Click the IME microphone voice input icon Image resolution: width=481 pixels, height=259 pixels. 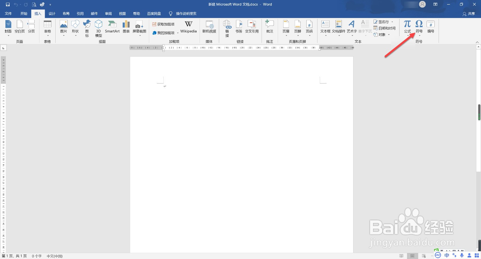462,255
